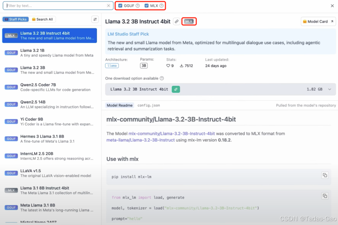Open the config.json tab
This screenshot has width=338, height=225.
[149, 105]
